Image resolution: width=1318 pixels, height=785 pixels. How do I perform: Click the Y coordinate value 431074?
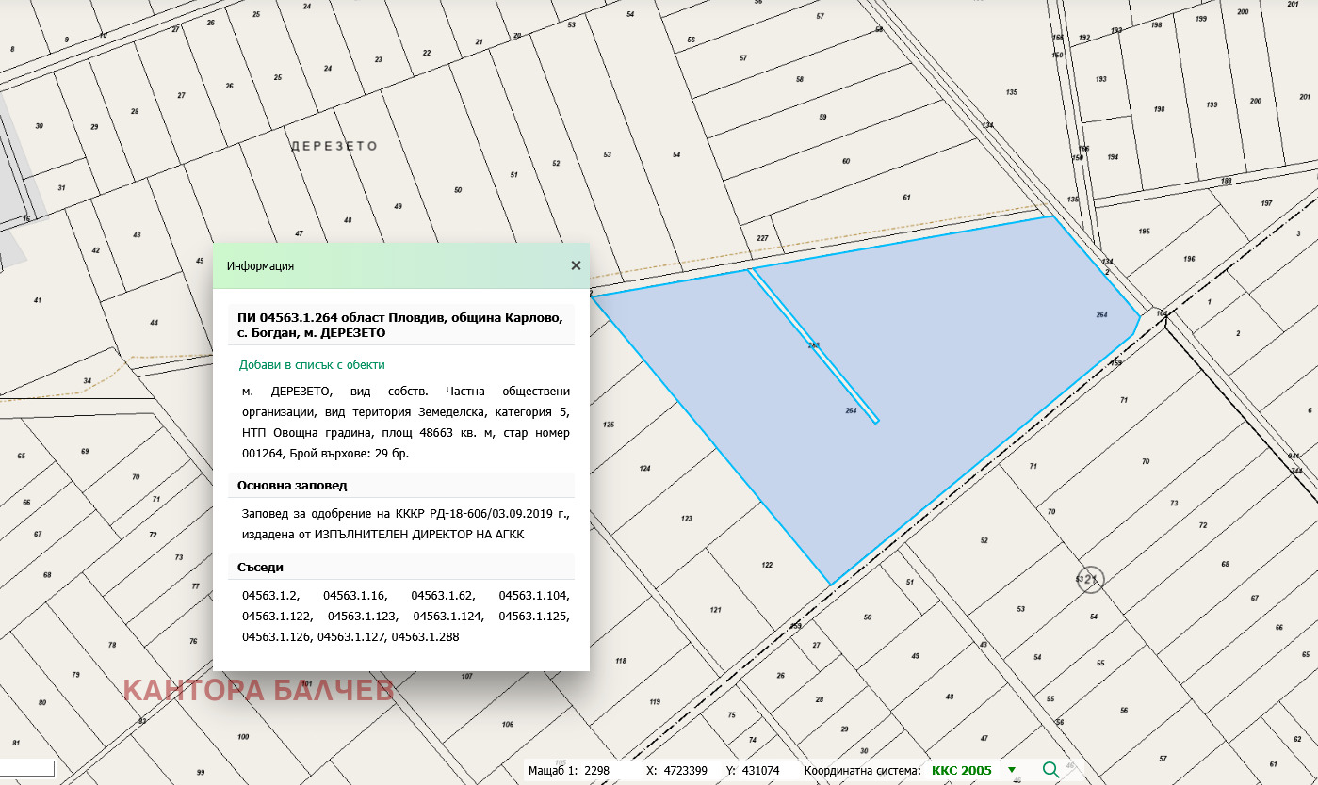tap(760, 770)
